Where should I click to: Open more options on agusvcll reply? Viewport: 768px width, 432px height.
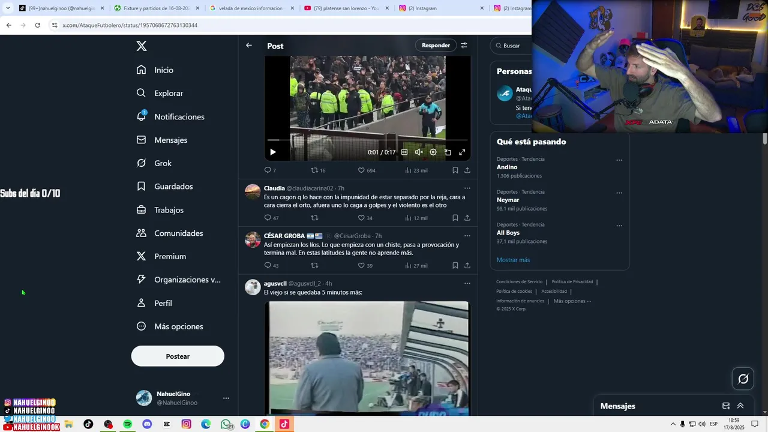pos(467,283)
